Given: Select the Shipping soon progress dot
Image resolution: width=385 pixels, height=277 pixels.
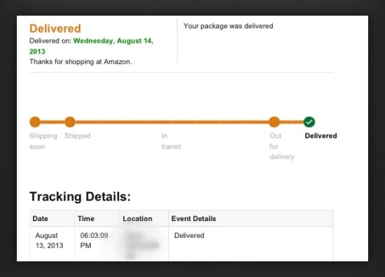Looking at the screenshot, I should click(35, 122).
